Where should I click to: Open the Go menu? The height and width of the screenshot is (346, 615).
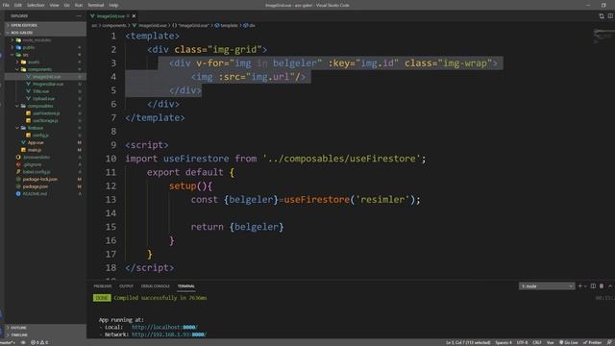(66, 5)
